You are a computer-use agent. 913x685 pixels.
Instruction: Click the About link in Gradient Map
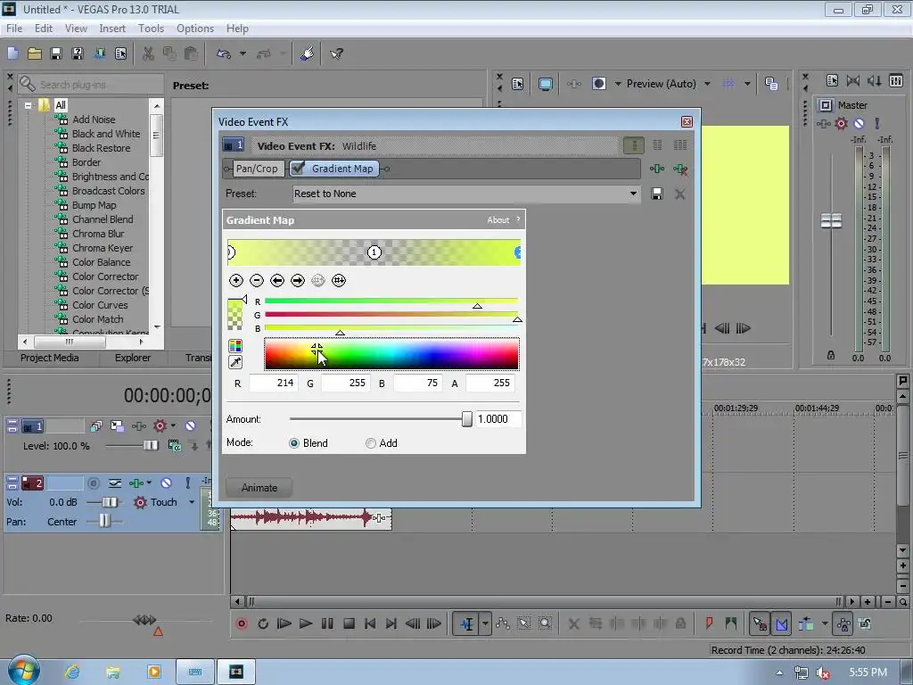pos(498,220)
